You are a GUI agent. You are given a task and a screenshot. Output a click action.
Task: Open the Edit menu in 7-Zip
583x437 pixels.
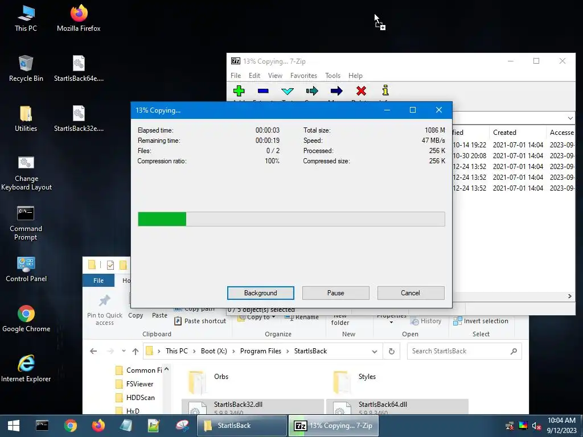[254, 76]
